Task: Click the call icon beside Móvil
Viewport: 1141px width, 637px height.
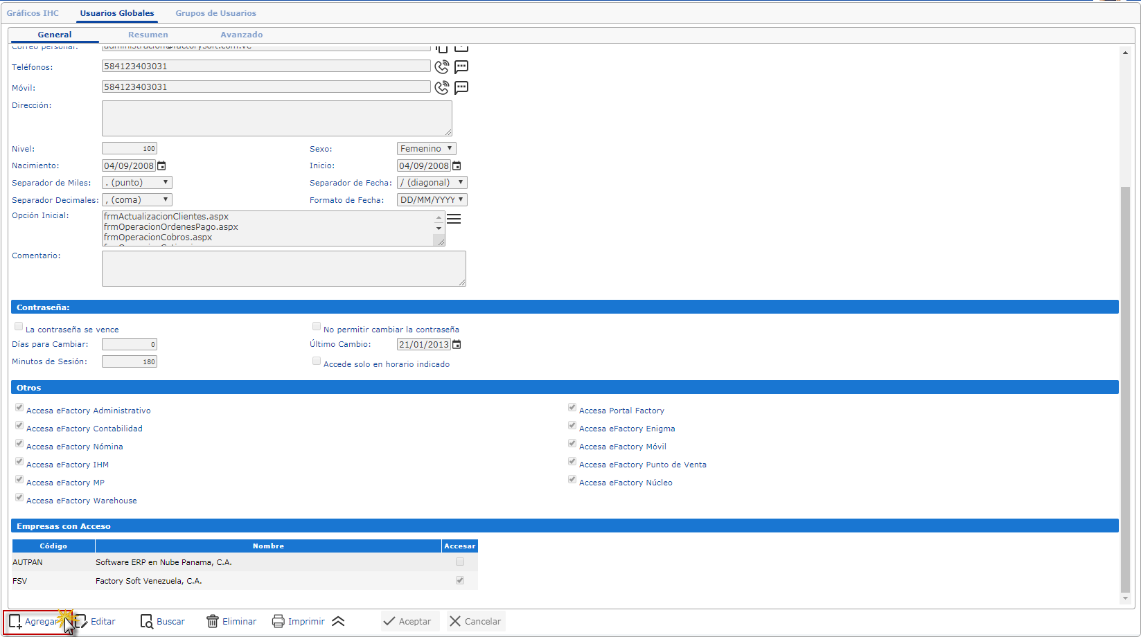Action: [x=441, y=88]
